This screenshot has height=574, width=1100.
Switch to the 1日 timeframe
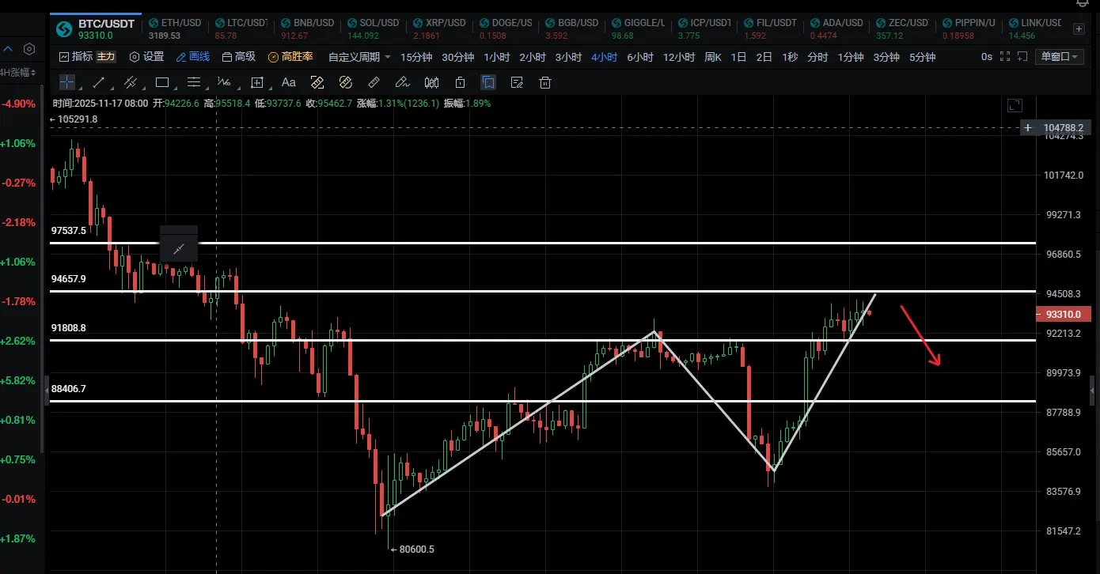point(738,57)
